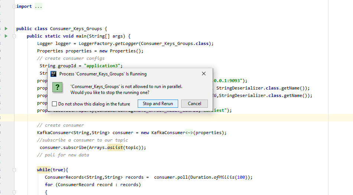Click the '// create consumer configs' comment
353x195 pixels.
(x=71, y=58)
